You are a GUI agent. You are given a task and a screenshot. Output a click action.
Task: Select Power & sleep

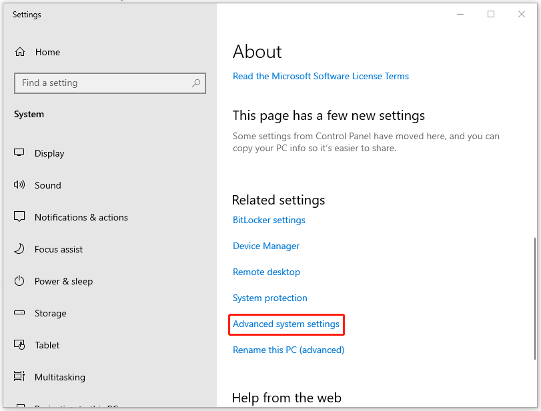coord(63,282)
